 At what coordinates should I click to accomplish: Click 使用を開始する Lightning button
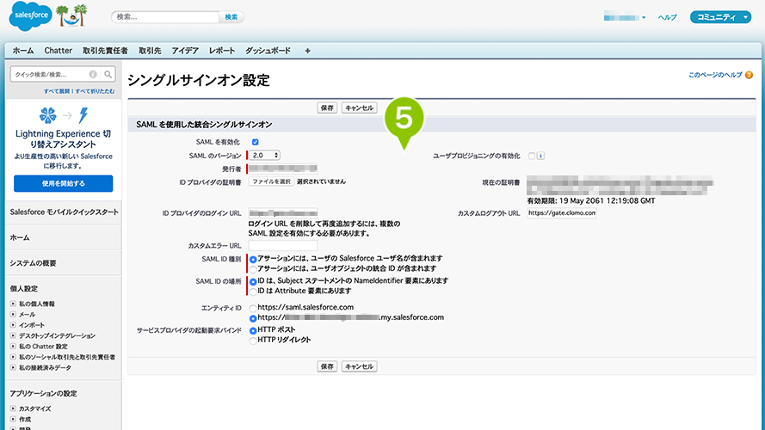pos(64,183)
